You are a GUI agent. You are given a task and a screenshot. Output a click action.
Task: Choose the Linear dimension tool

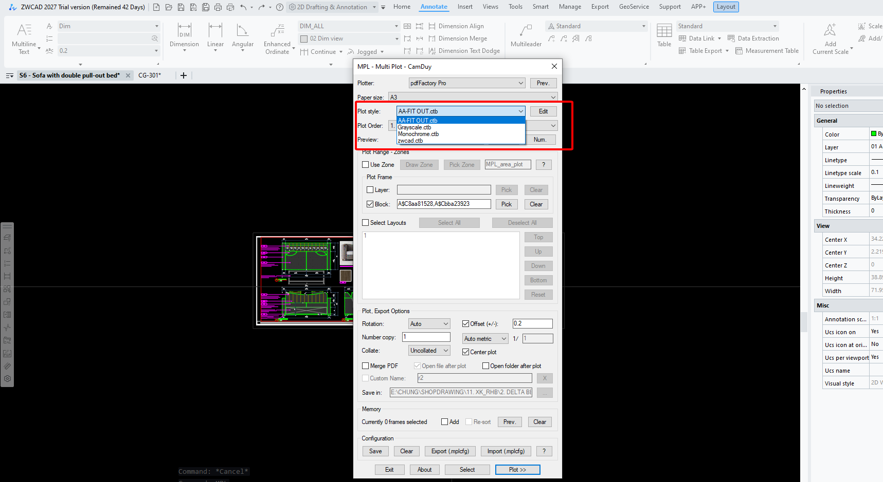(215, 36)
